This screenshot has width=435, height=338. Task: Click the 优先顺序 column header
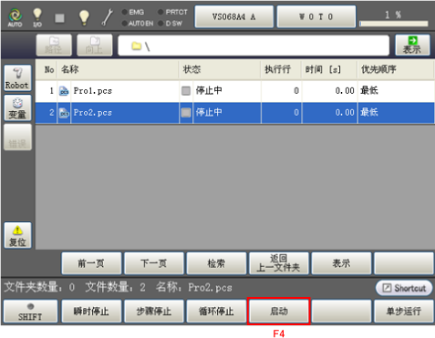(396, 69)
